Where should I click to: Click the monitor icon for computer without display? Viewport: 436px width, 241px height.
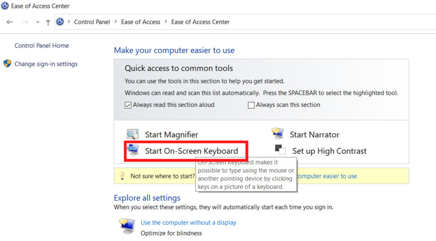point(127,226)
